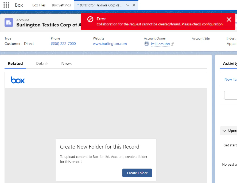
Task: Click the box logo
Action: click(x=18, y=80)
